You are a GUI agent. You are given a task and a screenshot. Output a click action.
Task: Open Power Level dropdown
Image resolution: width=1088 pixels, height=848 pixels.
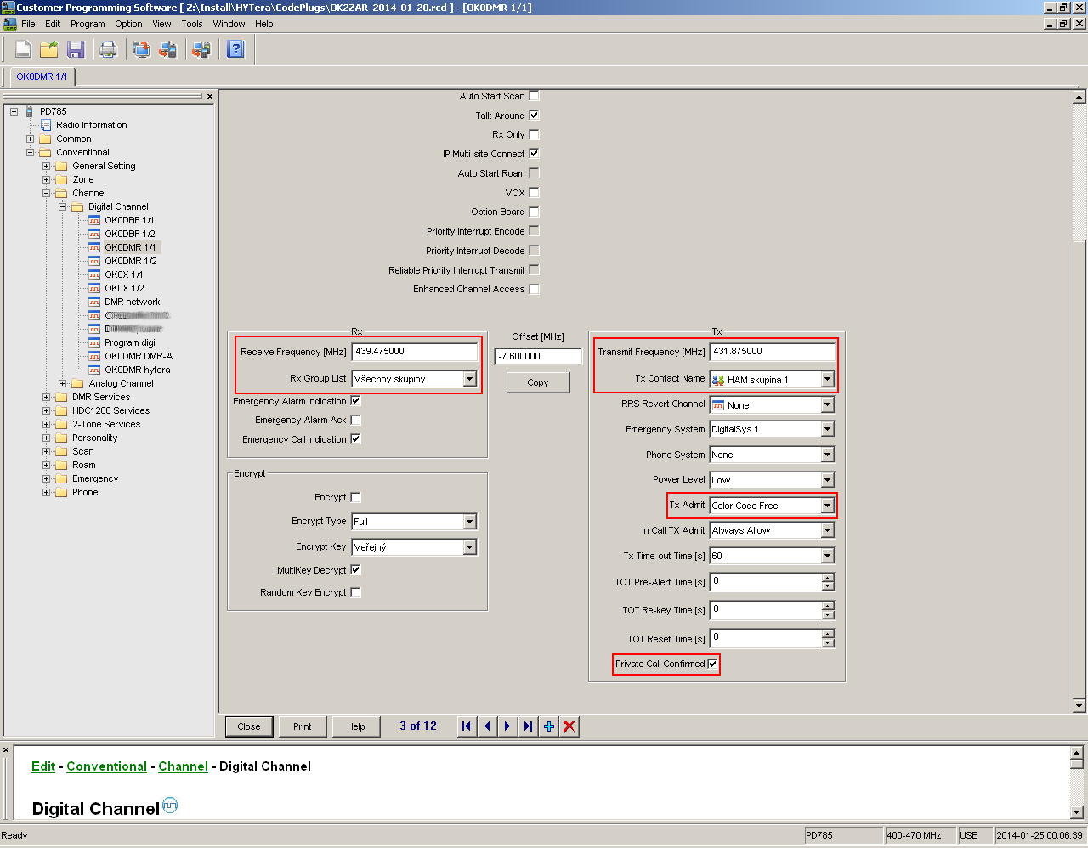827,480
